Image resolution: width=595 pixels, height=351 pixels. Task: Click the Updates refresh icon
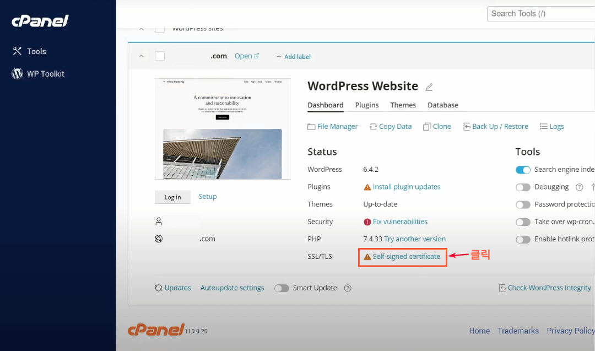[x=159, y=288]
